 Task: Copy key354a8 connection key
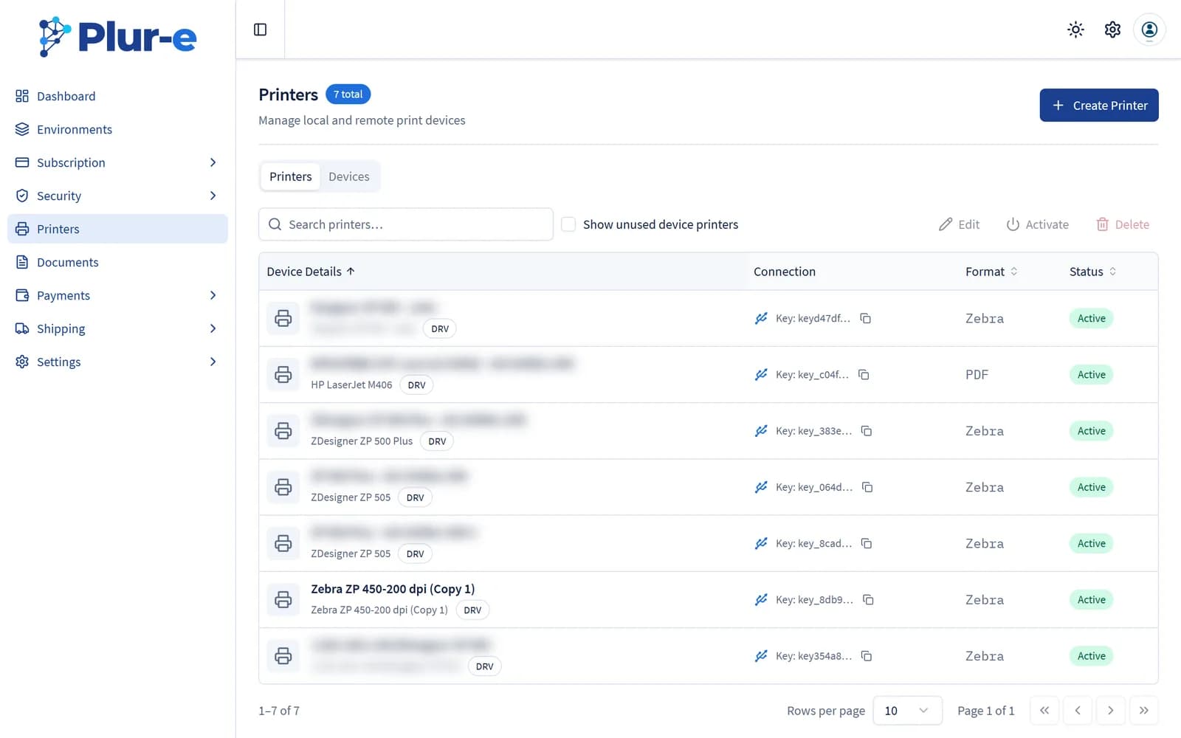click(867, 656)
